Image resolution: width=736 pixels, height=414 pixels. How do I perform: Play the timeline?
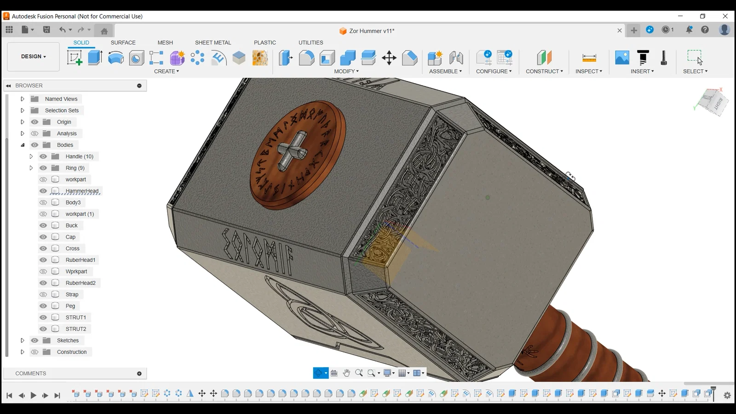[33, 395]
